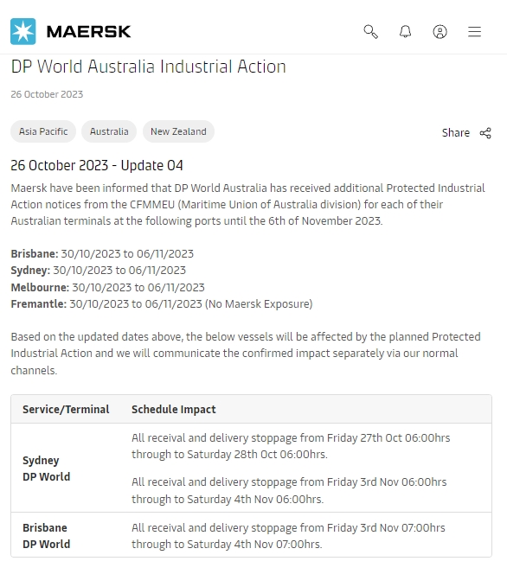
Task: Open the search magnifier icon
Action: coord(370,31)
